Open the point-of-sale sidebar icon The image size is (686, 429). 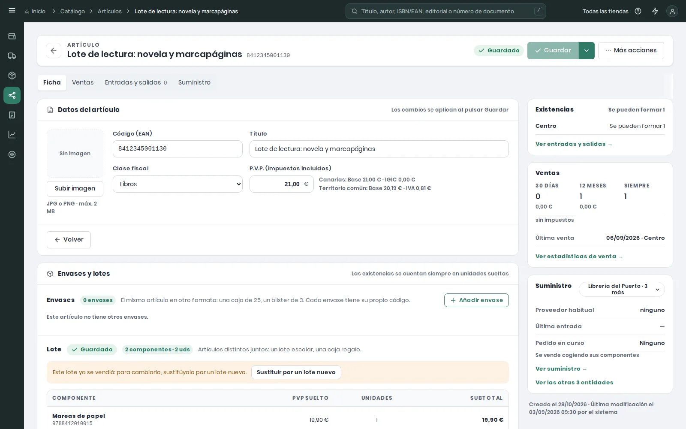coord(12,36)
